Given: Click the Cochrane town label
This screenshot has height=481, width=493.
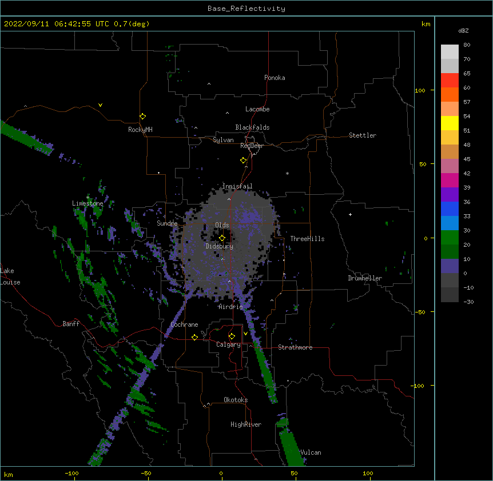Looking at the screenshot, I should [184, 324].
